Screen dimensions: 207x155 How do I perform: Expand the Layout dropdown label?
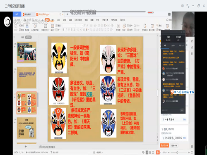tap(53, 30)
